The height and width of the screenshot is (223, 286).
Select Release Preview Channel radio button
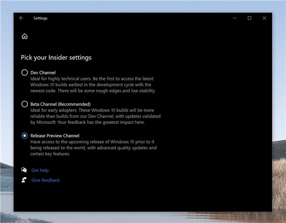24,136
